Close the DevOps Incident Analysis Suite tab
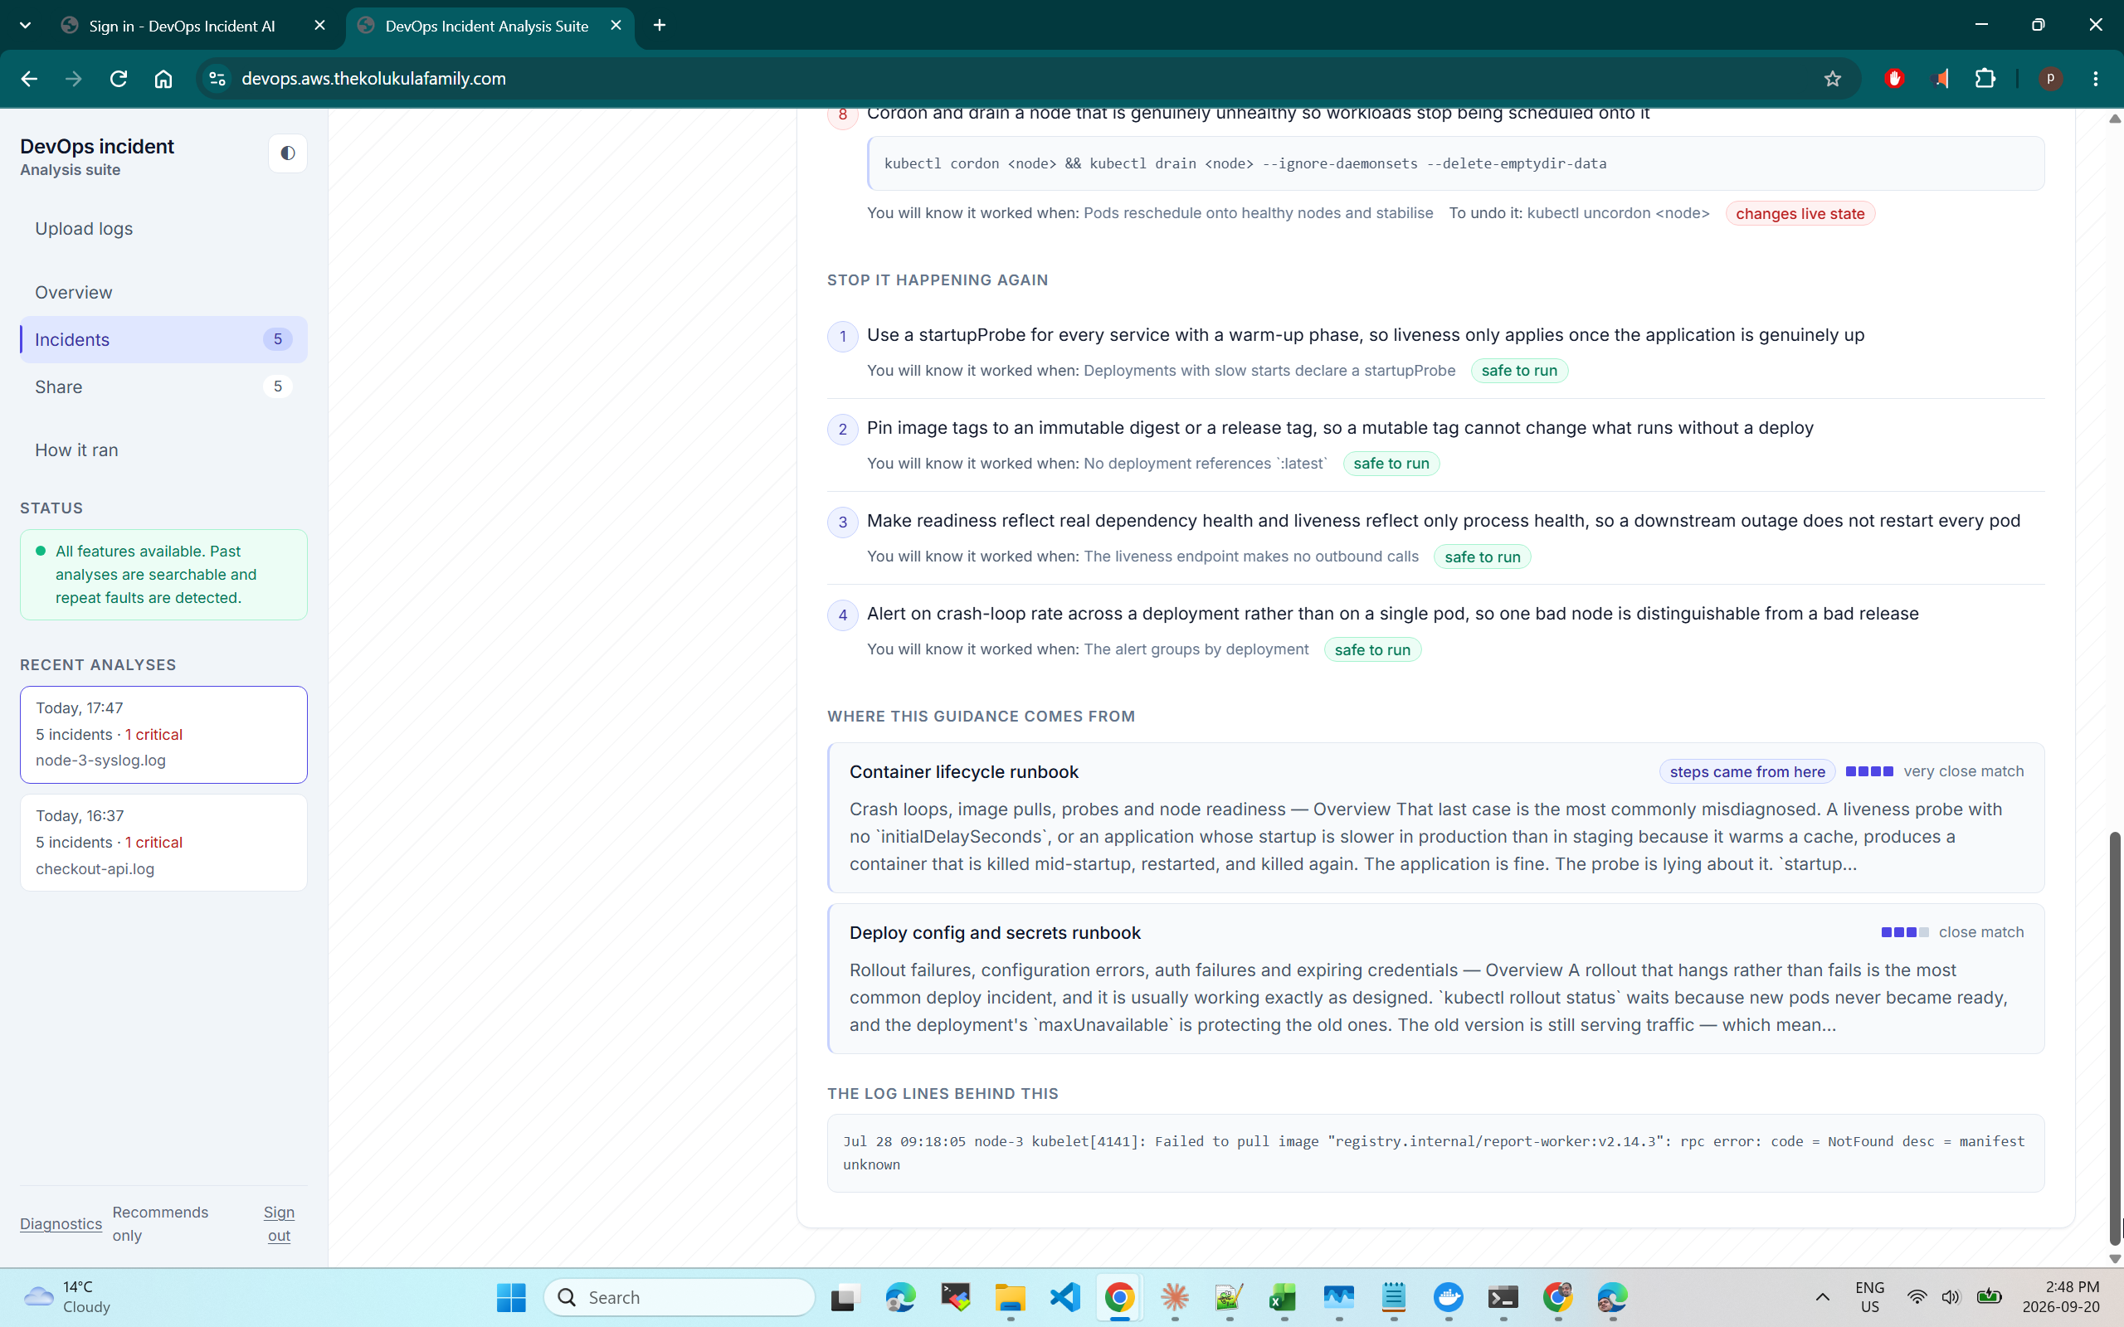Viewport: 2124px width, 1327px height. pyautogui.click(x=616, y=26)
